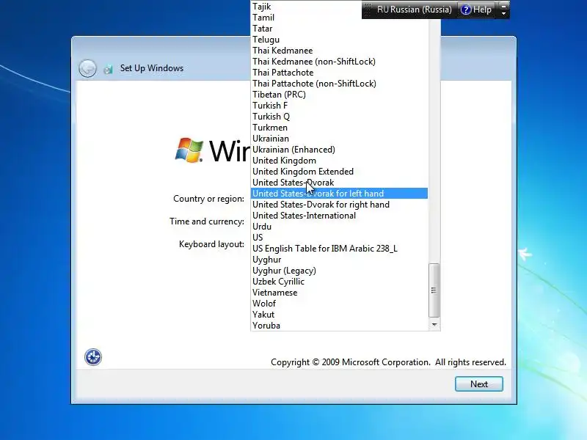Image resolution: width=587 pixels, height=440 pixels.
Task: Select Tajik keyboard layout
Action: coord(339,7)
